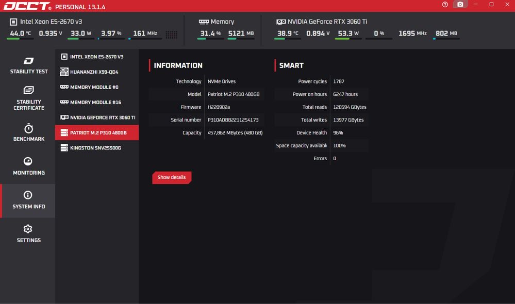This screenshot has width=515, height=304.
Task: Click the CPU usage 3.97 % readout
Action: tap(111, 33)
